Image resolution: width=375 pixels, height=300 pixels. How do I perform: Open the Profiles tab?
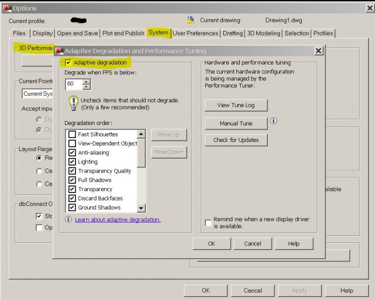pyautogui.click(x=323, y=33)
